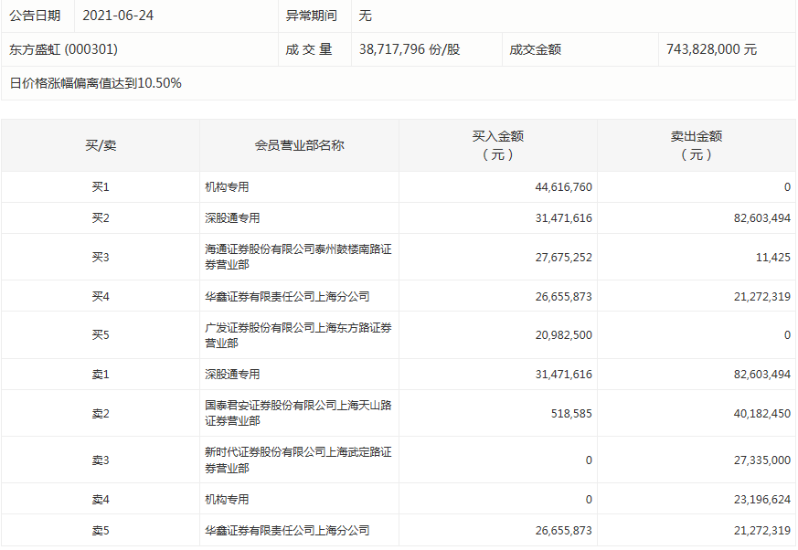Click 华鑫证券上海分公司 in the 买4 row
Image resolution: width=798 pixels, height=550 pixels.
(287, 297)
